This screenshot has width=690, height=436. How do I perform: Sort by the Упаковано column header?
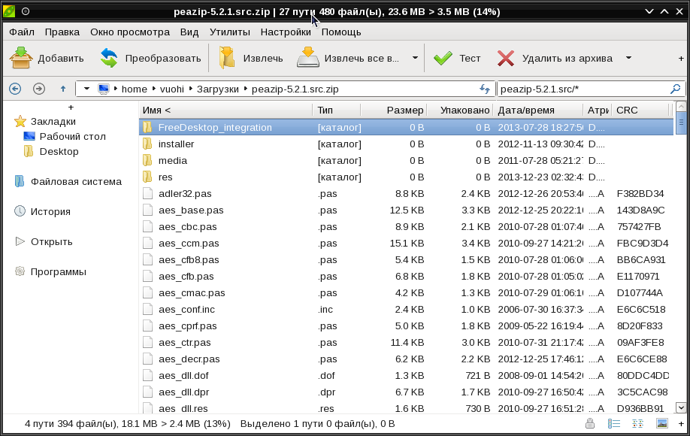click(460, 110)
